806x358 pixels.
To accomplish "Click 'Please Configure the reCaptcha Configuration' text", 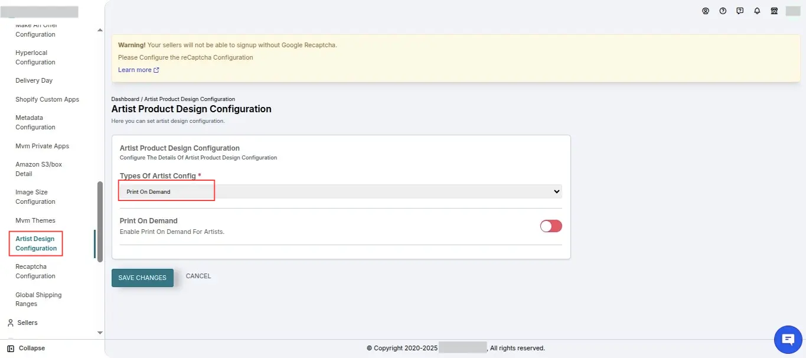I will pyautogui.click(x=185, y=57).
